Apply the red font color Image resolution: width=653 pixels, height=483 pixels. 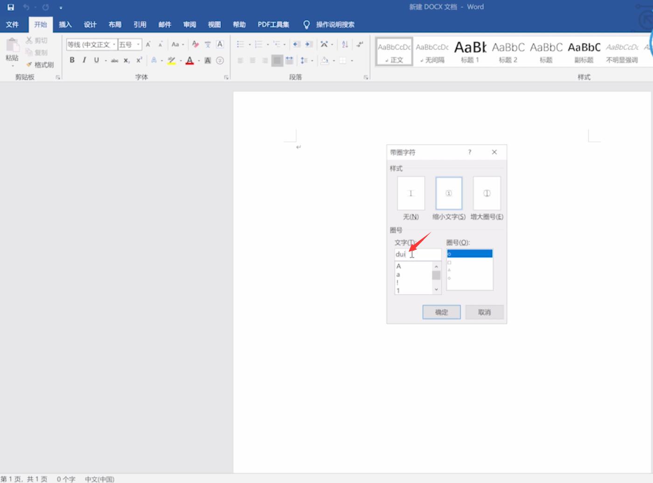pyautogui.click(x=189, y=60)
